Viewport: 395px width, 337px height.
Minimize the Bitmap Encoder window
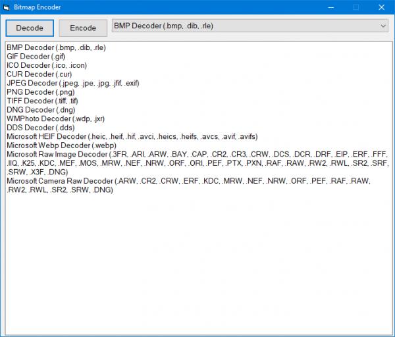click(x=331, y=7)
